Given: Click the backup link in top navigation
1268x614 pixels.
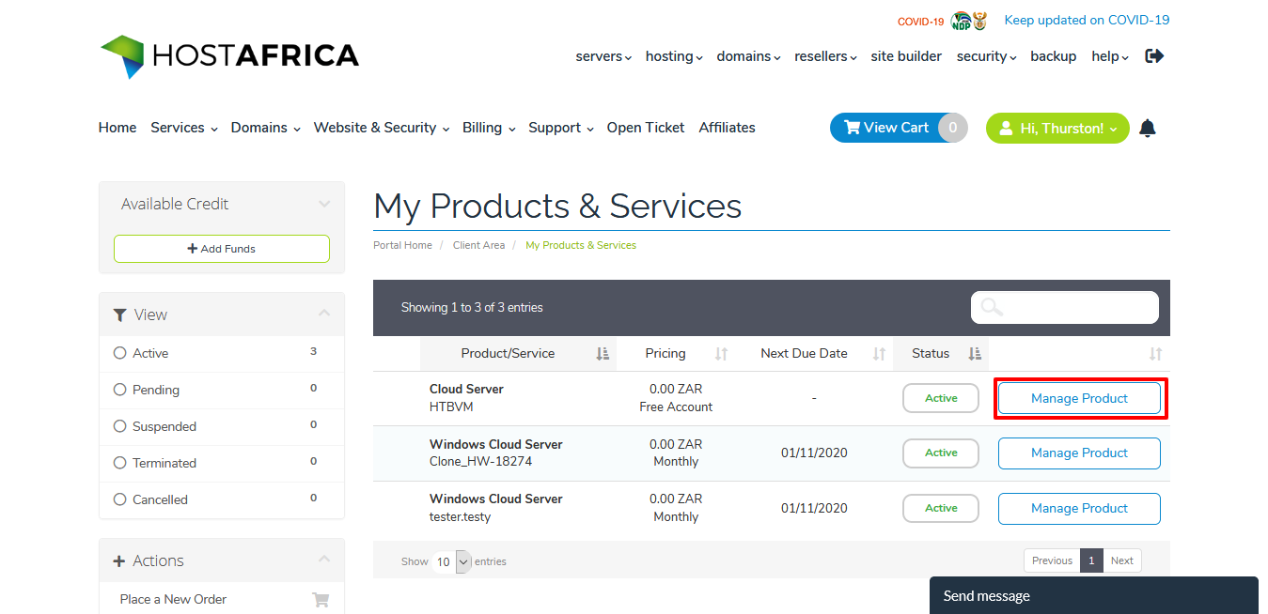Looking at the screenshot, I should [1053, 56].
